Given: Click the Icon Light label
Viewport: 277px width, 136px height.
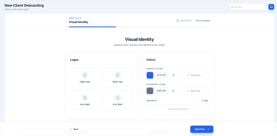Looking at the screenshot, I should 85,104.
